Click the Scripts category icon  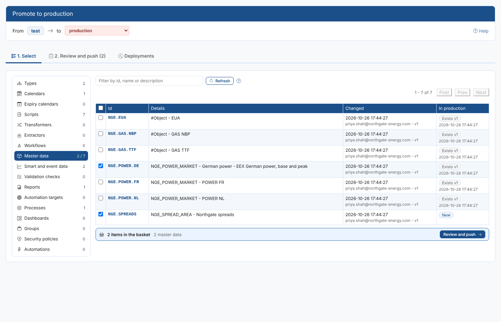coord(19,114)
